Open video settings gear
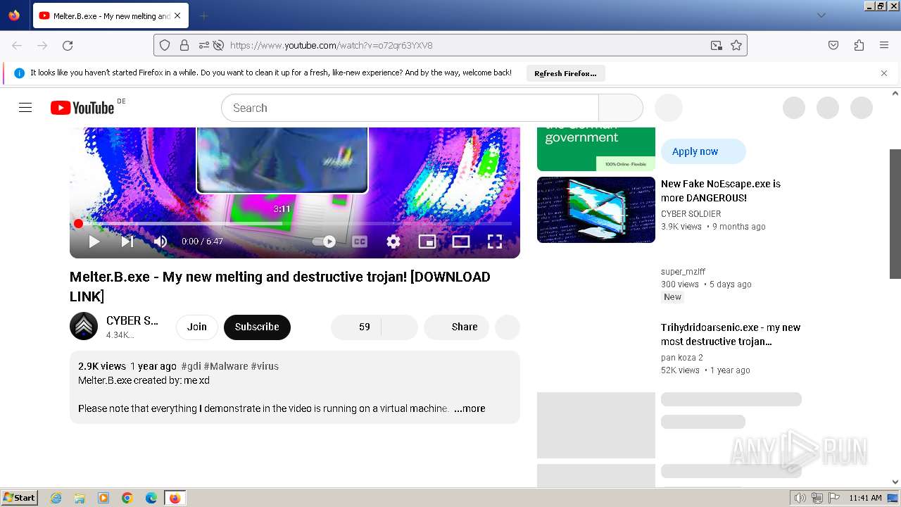The width and height of the screenshot is (901, 507). tap(393, 242)
